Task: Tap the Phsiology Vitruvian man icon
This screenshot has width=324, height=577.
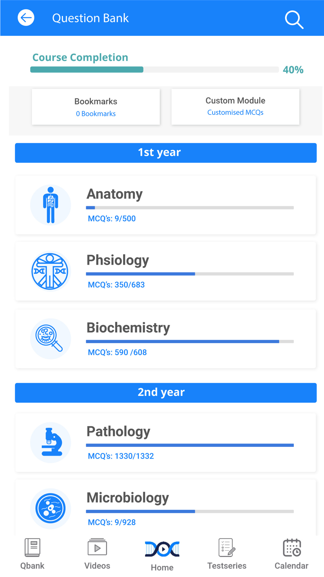Action: tap(50, 271)
